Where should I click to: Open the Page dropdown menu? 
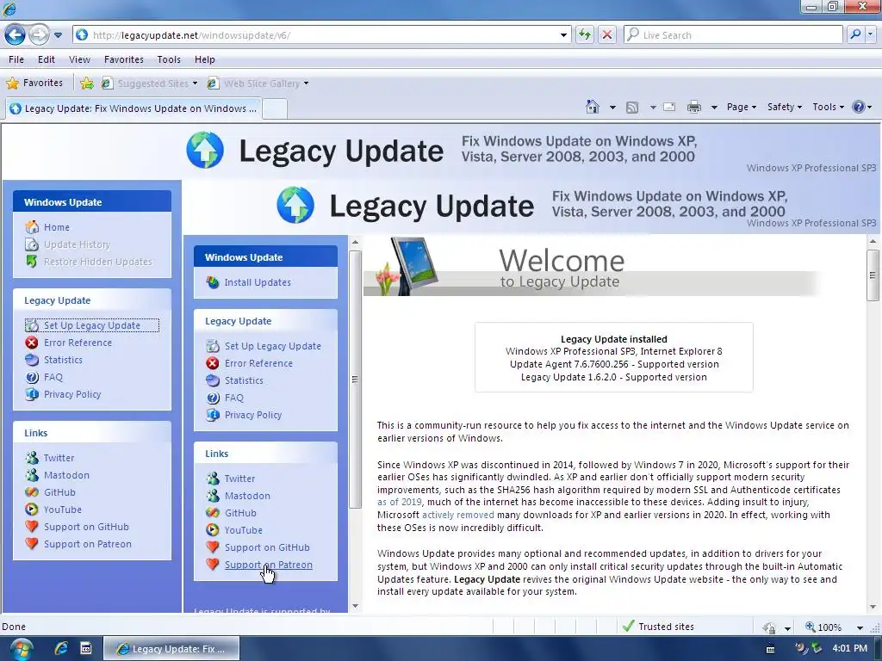(x=742, y=107)
